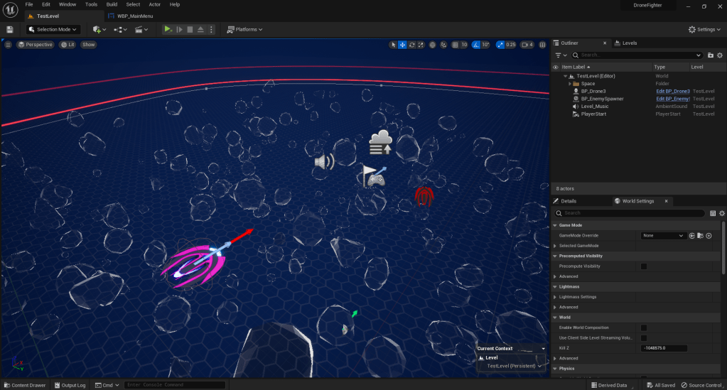
Task: Select the translate (move) gizmo tool
Action: pos(403,45)
